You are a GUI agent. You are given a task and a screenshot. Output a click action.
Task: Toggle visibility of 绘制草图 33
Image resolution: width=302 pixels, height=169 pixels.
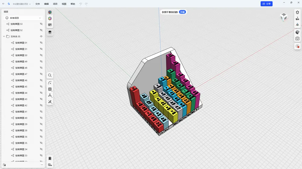coord(41,155)
